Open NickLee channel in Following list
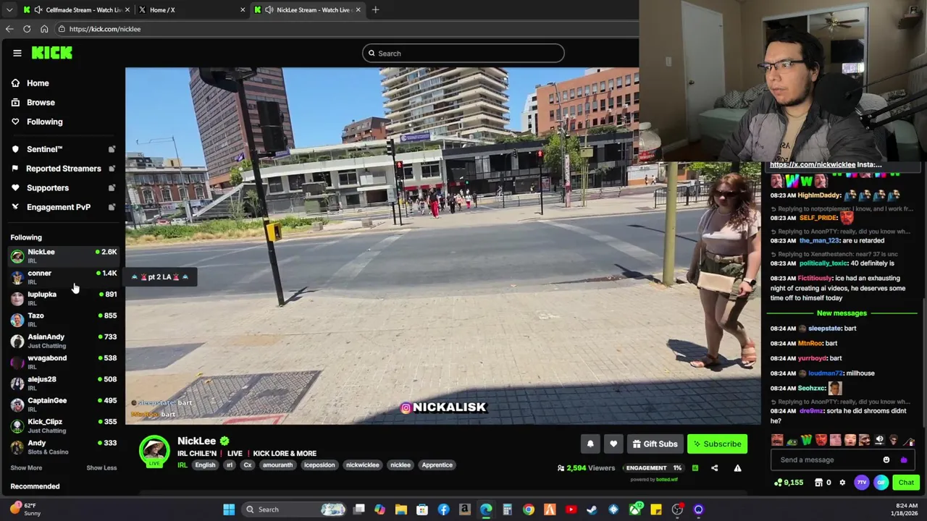 tap(63, 255)
